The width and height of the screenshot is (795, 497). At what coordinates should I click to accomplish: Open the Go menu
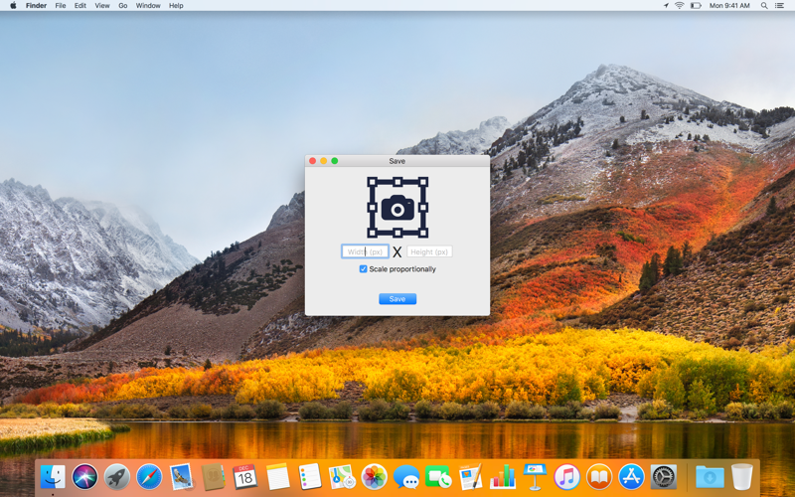[x=122, y=6]
